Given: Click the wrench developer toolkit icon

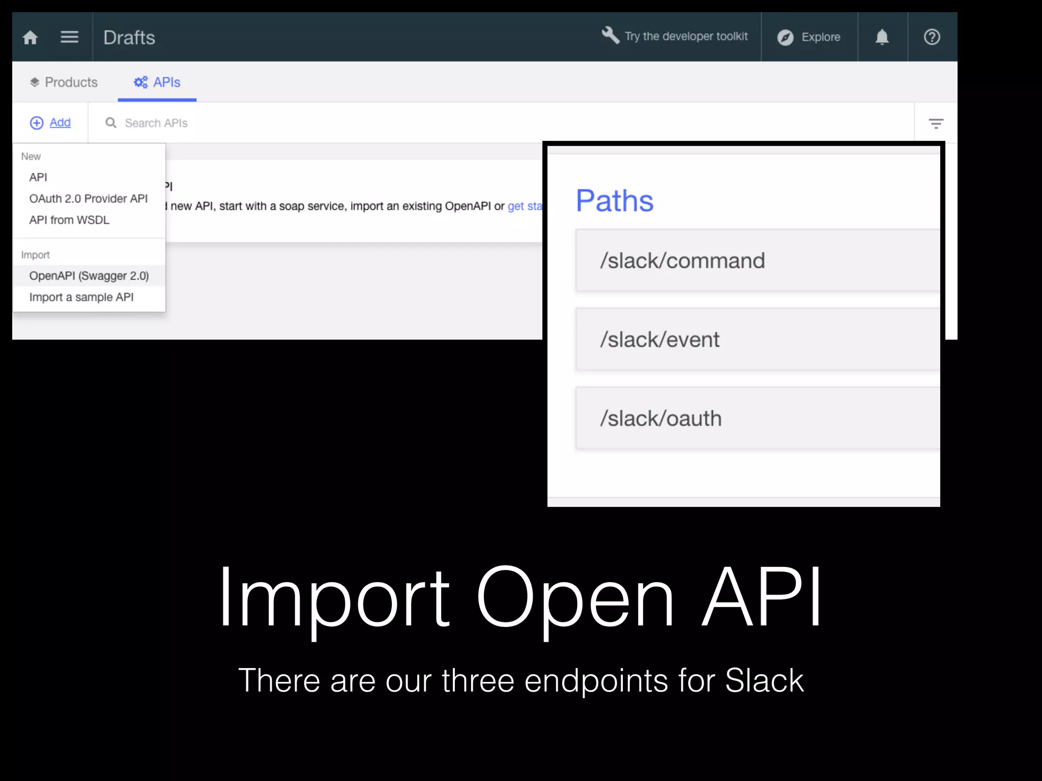Looking at the screenshot, I should [611, 36].
